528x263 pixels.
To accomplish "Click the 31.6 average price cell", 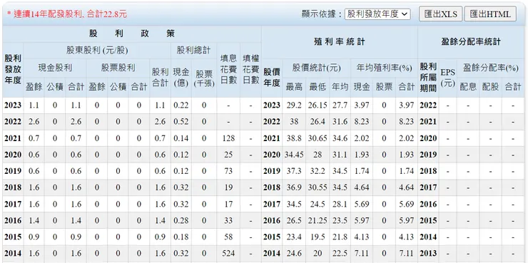I will (340, 122).
